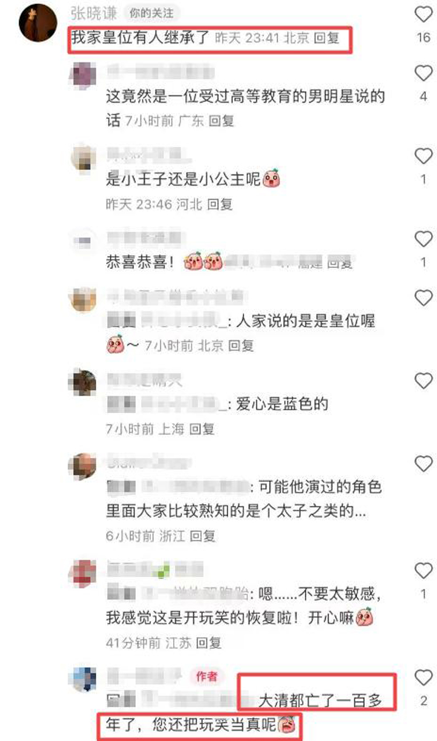Tap heart on 人家说的是是皇位喔 comment

point(424,298)
